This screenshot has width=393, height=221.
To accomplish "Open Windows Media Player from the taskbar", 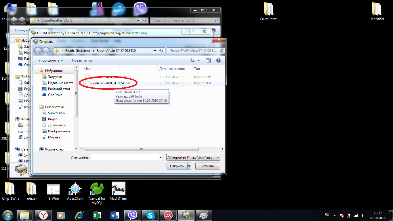I will tap(61, 215).
